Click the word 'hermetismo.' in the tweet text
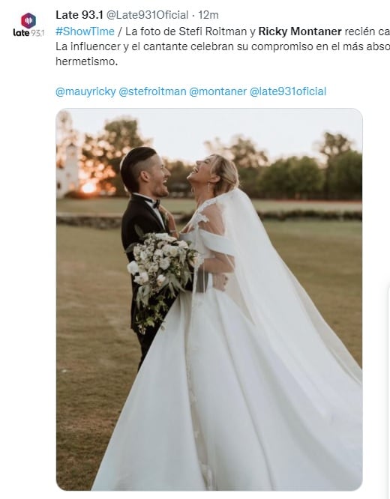This screenshot has width=390, height=499. coord(87,61)
